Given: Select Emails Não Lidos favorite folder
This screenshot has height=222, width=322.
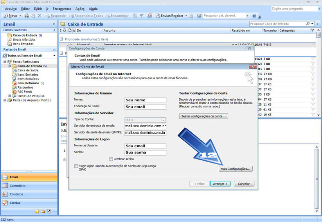Looking at the screenshot, I should (24, 39).
